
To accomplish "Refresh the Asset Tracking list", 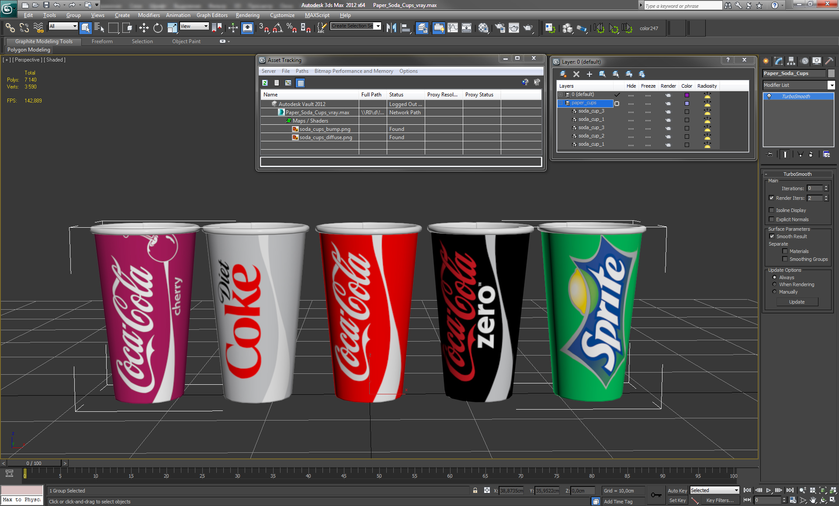I will [x=265, y=83].
